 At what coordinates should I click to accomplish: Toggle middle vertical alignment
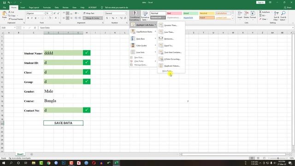click(x=68, y=13)
